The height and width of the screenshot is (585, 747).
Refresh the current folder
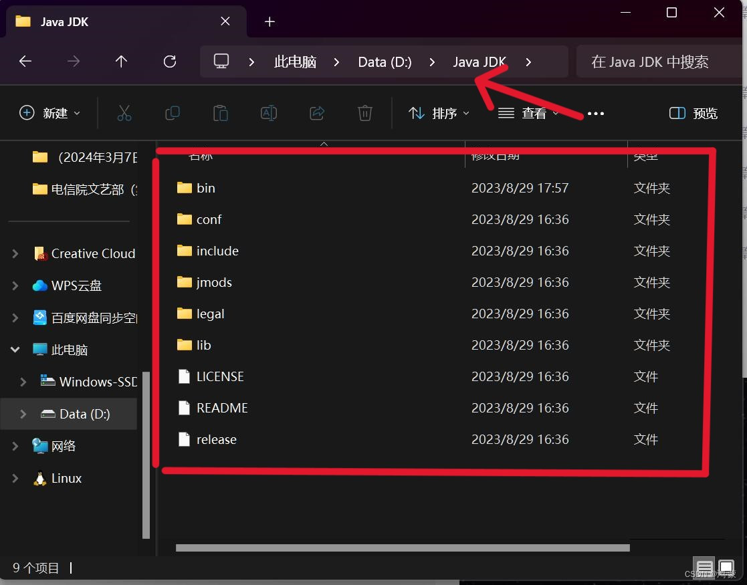[170, 62]
